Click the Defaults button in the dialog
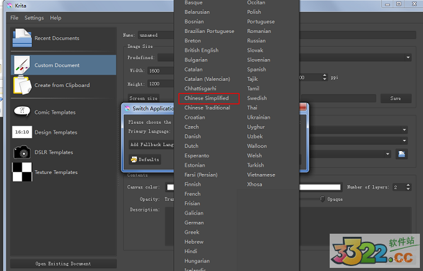 click(x=145, y=159)
